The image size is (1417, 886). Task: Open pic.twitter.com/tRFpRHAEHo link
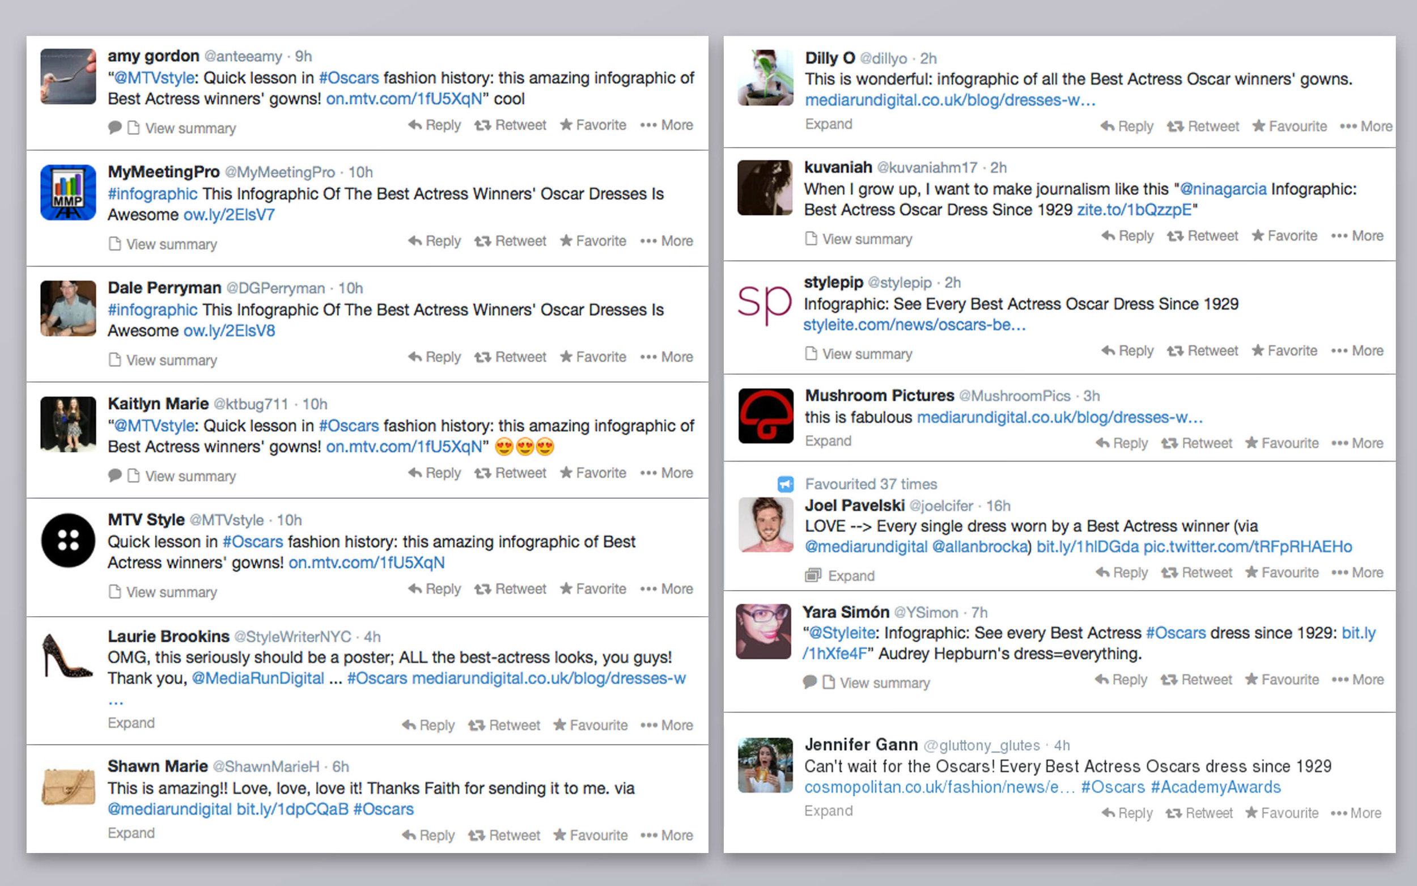point(1248,546)
